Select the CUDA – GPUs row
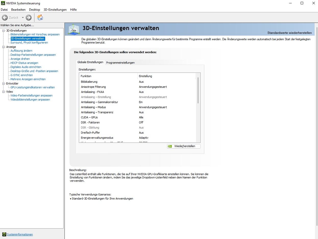 click(138, 117)
